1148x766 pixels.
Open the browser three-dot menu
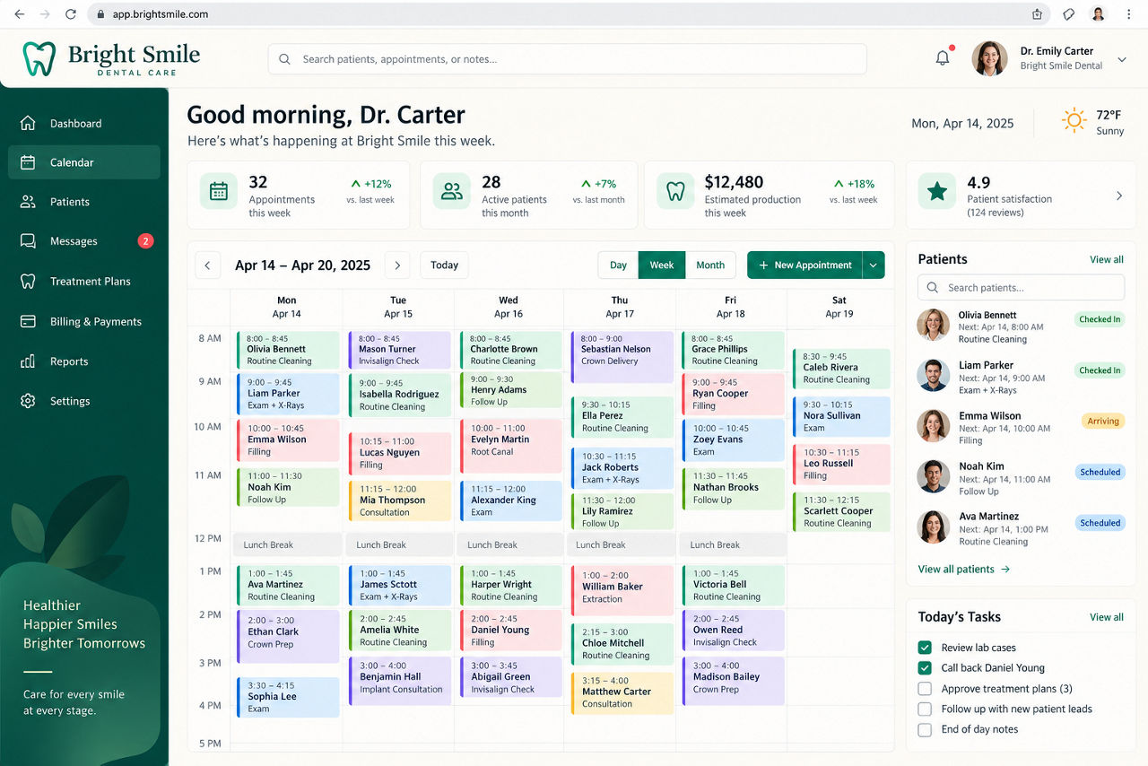pos(1128,14)
